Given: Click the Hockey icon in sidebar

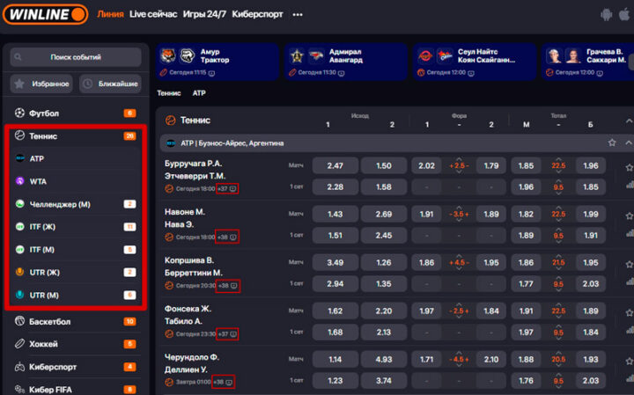Looking at the screenshot, I should click(x=20, y=344).
